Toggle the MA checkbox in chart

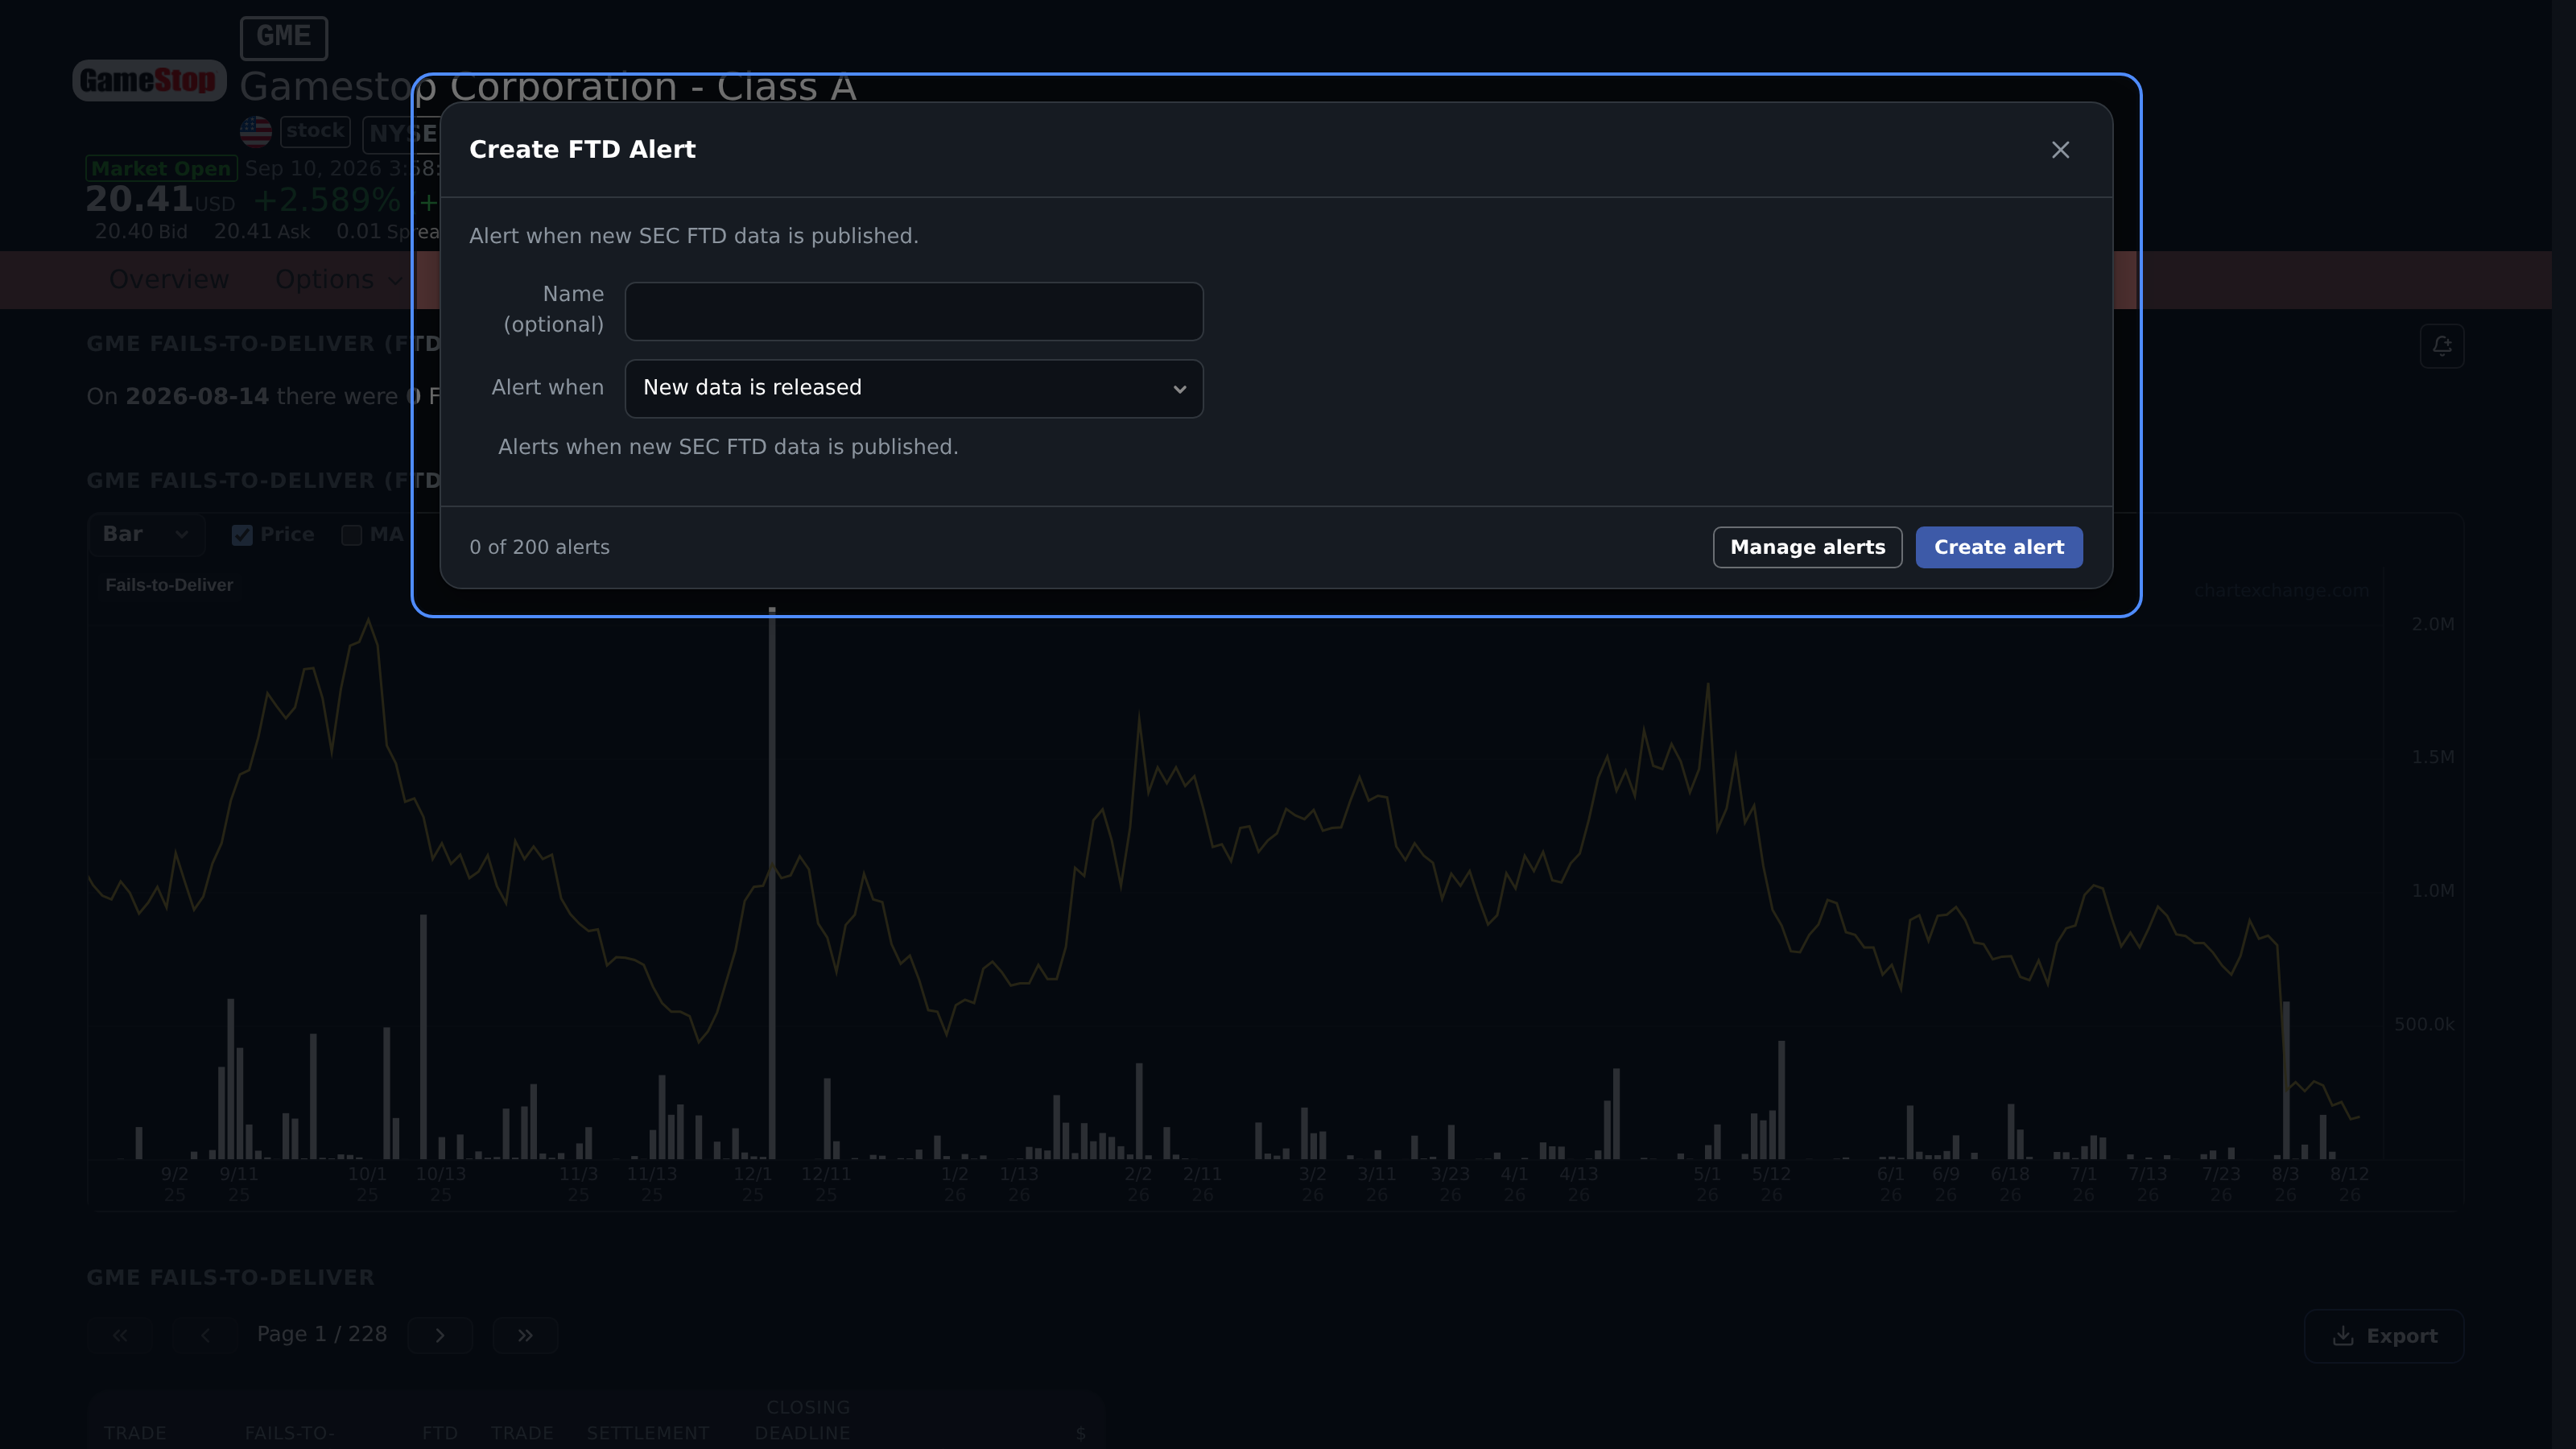(x=351, y=535)
